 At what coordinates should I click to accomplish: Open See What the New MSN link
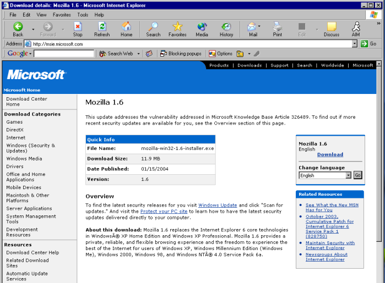coord(332,207)
